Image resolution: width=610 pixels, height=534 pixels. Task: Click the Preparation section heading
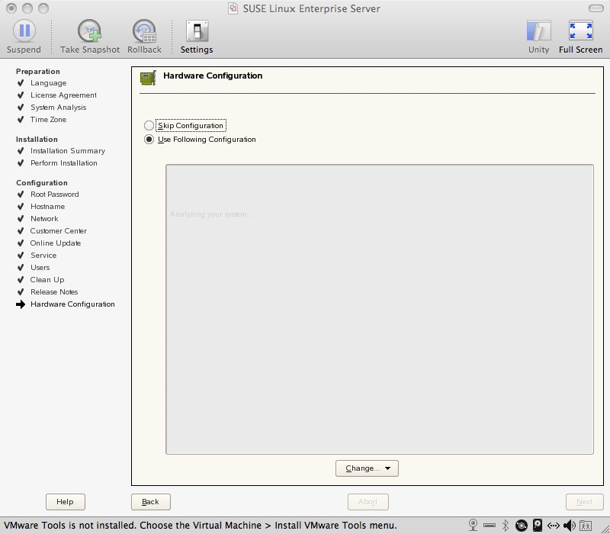(37, 71)
